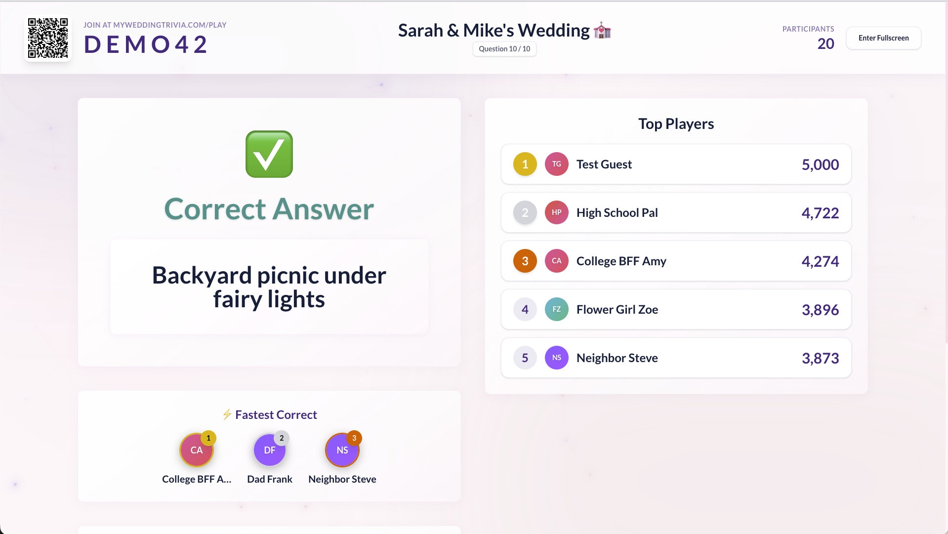948x534 pixels.
Task: Click the orange rank 3 badge in leaderboard
Action: (525, 261)
